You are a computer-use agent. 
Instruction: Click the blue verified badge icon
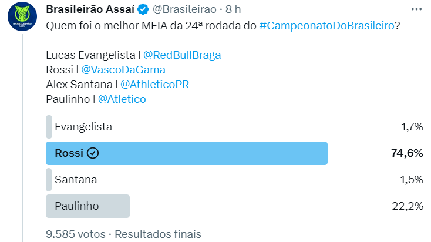pos(143,10)
